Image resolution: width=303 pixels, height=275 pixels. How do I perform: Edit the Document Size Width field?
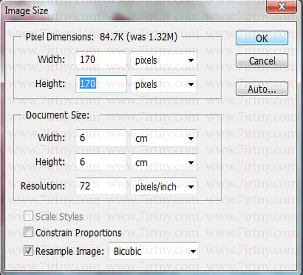(x=101, y=138)
